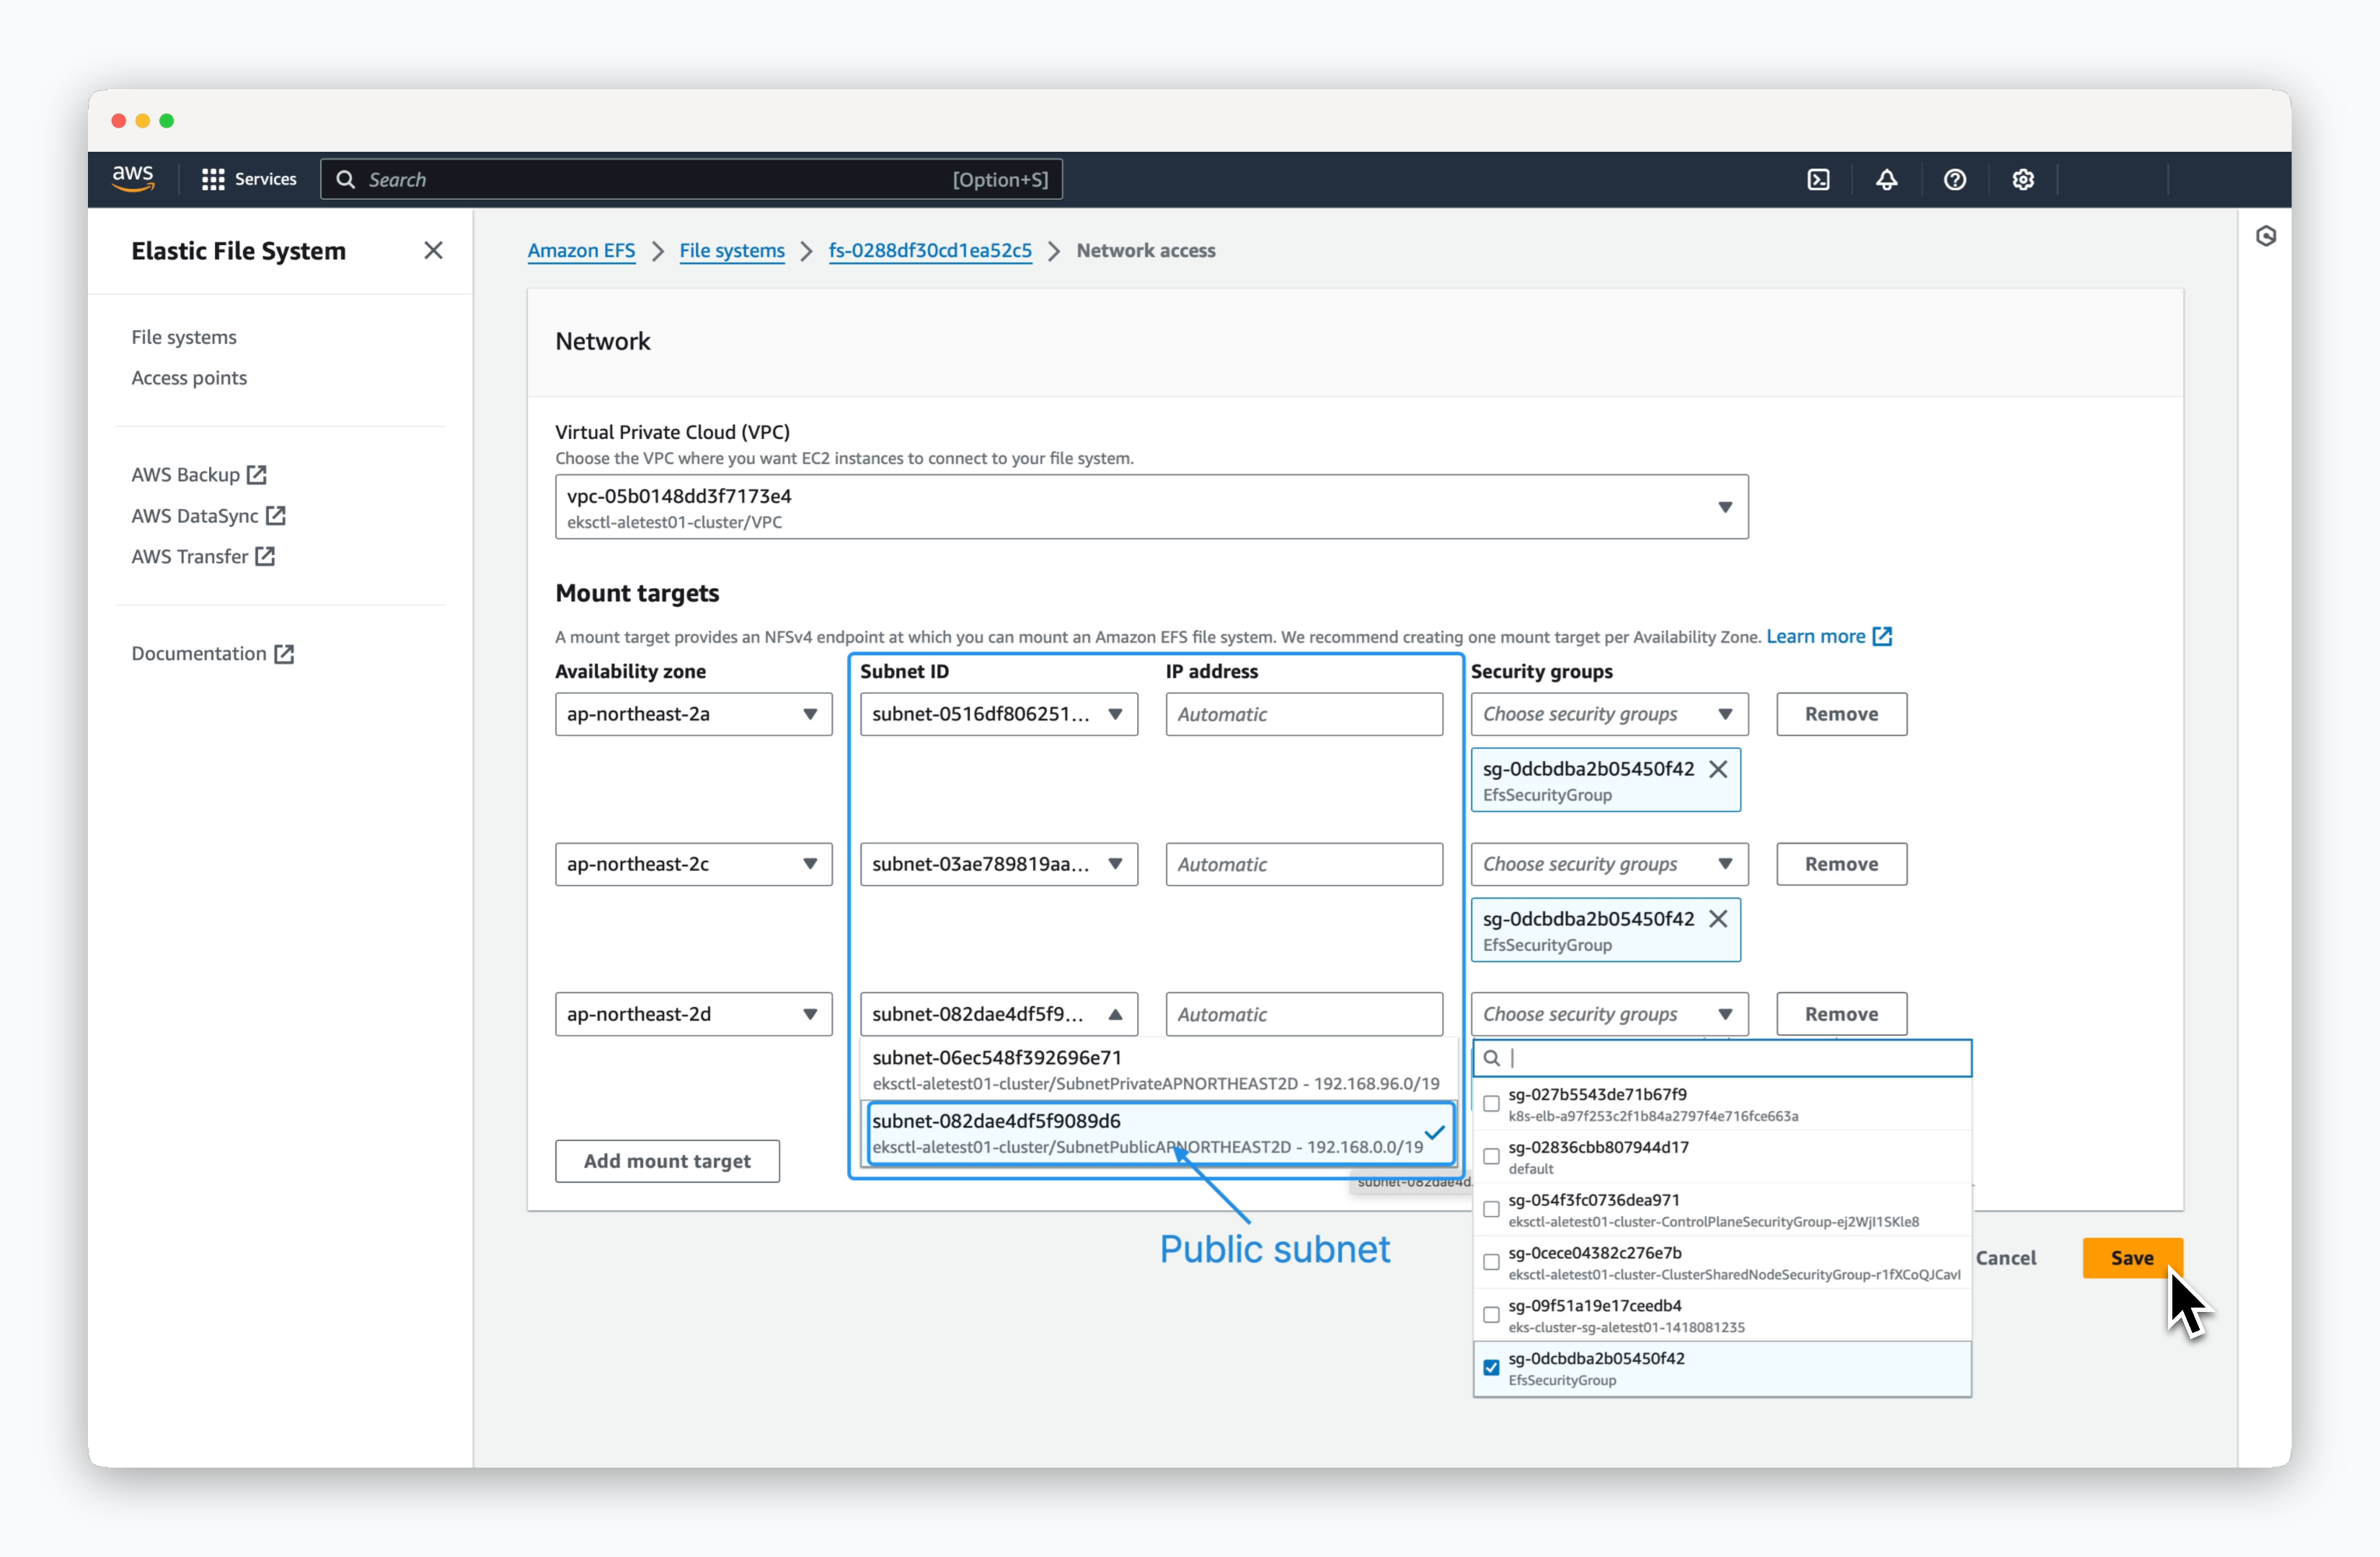This screenshot has height=1557, width=2380.
Task: Open the ap-northeast-2d availability zone dropdown
Action: (x=693, y=1014)
